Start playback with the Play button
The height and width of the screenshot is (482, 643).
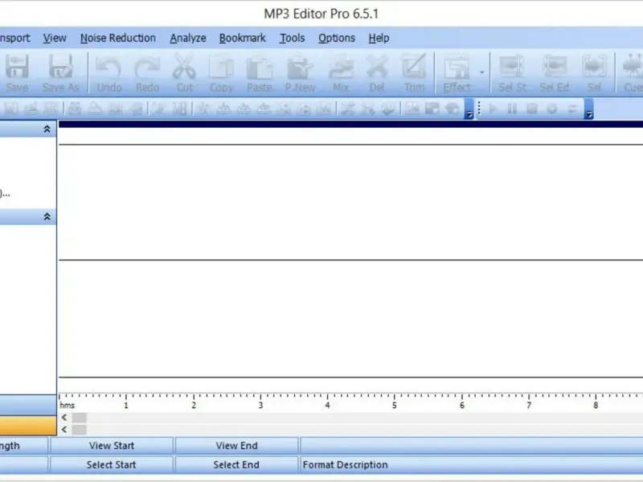[x=493, y=108]
